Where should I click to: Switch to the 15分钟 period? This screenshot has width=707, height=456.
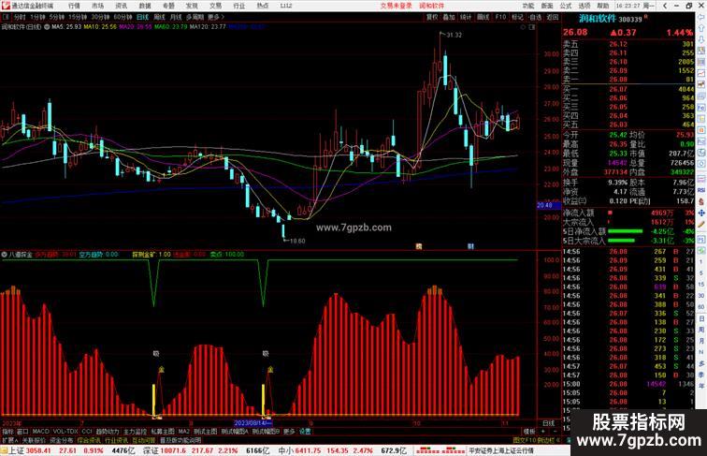click(78, 17)
